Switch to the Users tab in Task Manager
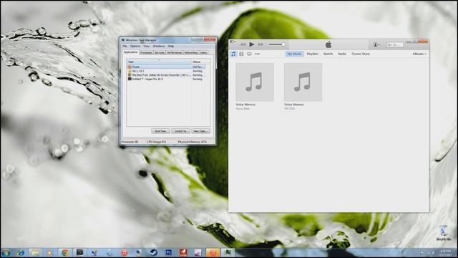This screenshot has height=258, width=458. (x=203, y=52)
